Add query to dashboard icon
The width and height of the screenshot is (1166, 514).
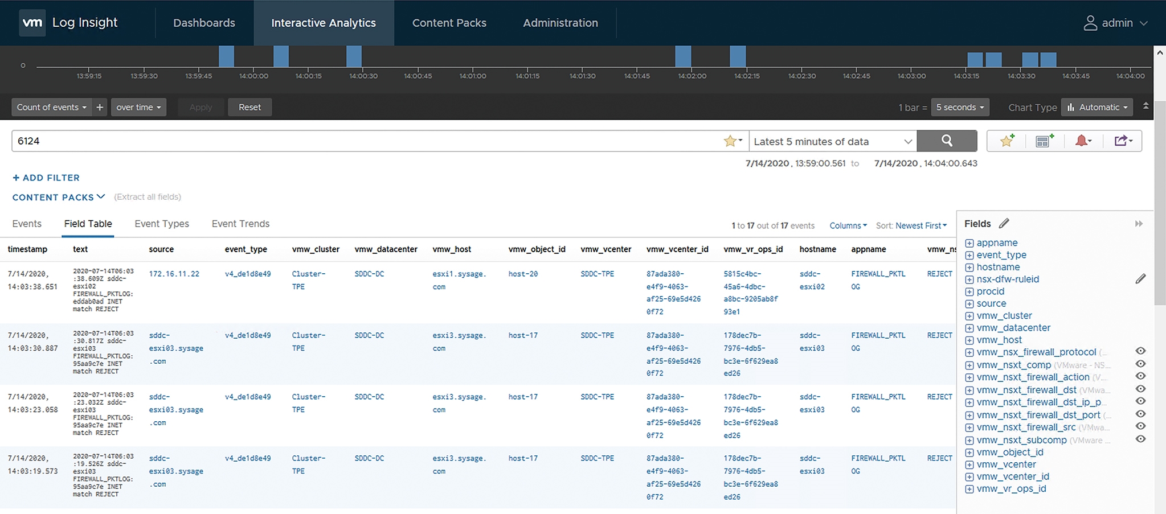1045,141
